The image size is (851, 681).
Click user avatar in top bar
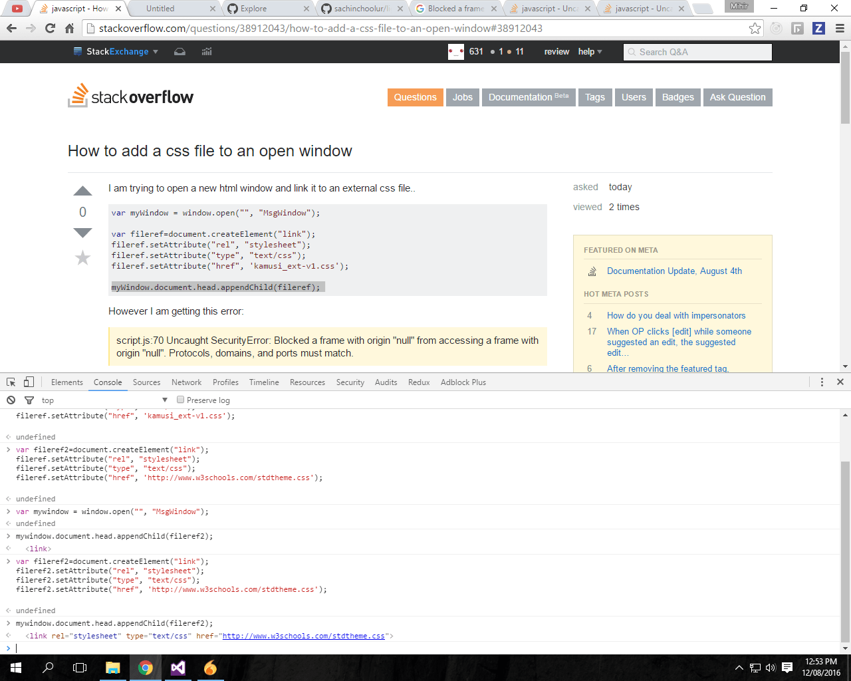(x=456, y=52)
